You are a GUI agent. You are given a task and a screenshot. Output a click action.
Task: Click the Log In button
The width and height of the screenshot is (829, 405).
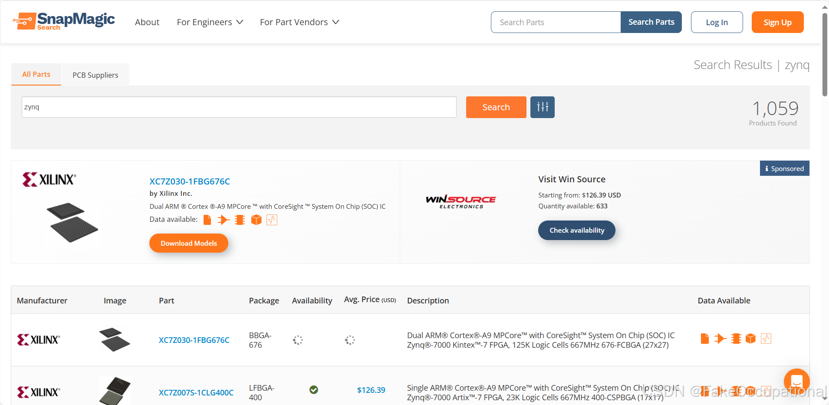pos(717,22)
